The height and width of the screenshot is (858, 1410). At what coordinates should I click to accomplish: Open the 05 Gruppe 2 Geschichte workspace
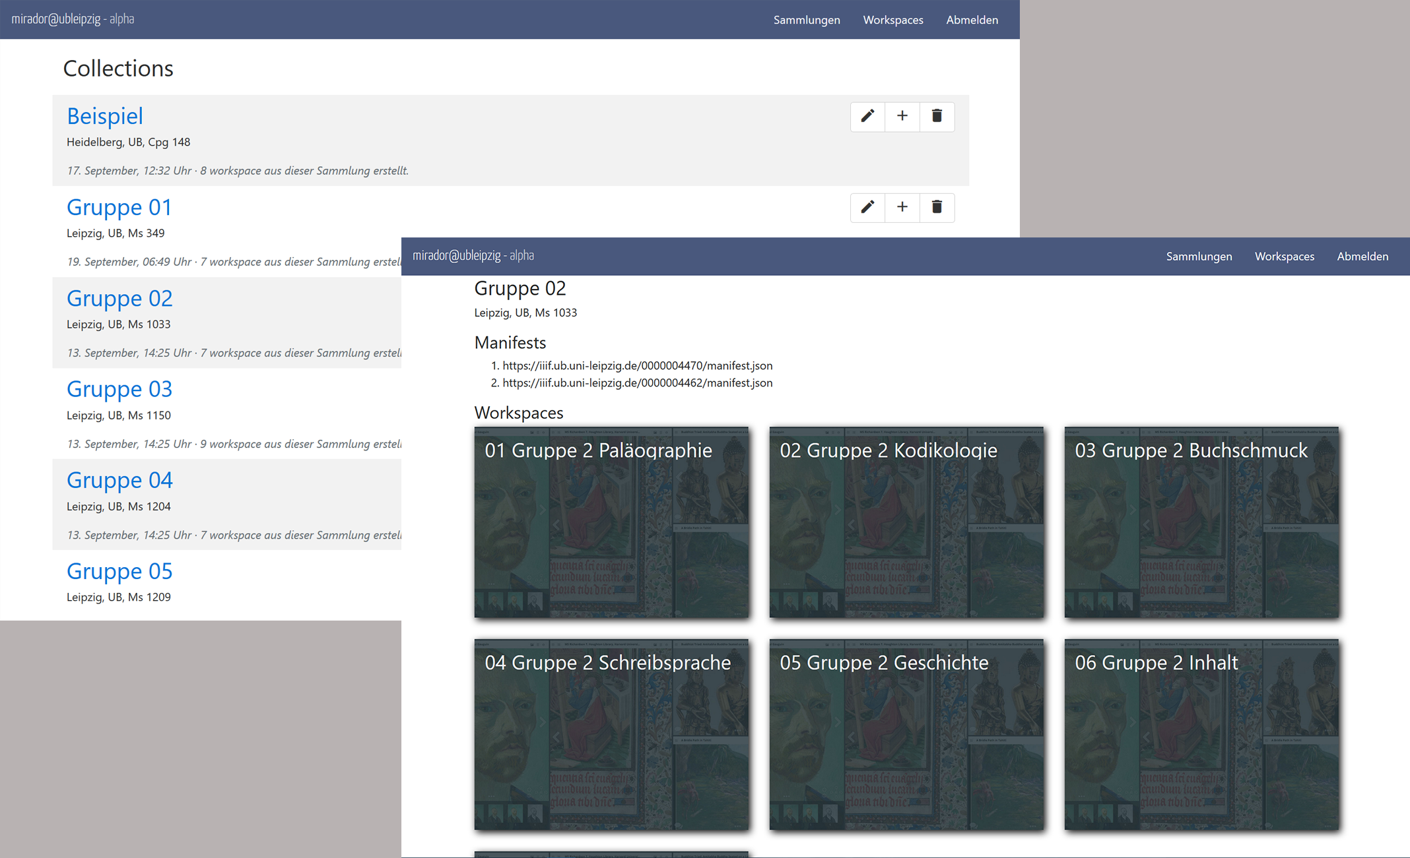[906, 735]
